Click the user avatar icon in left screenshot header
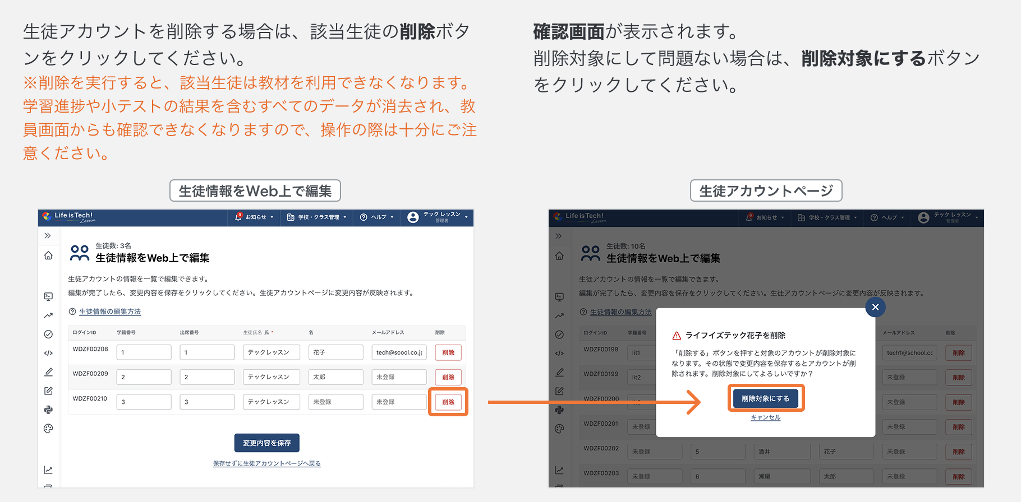This screenshot has height=502, width=1021. pos(413,217)
